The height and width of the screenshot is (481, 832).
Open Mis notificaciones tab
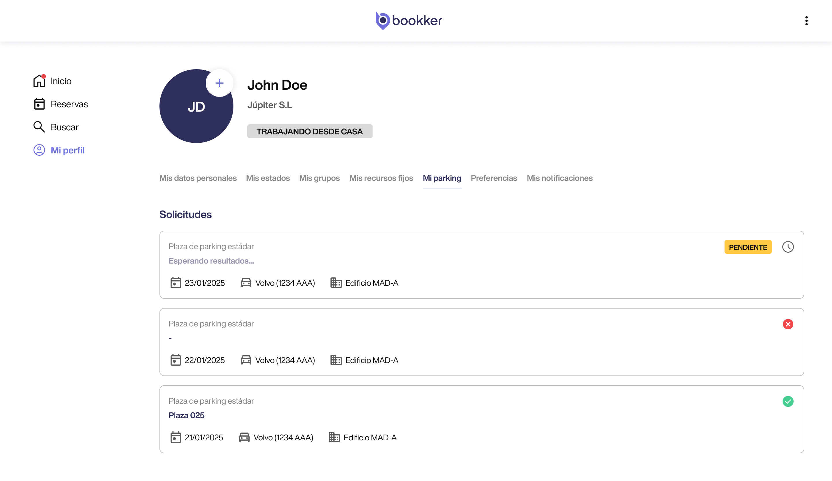click(x=559, y=178)
